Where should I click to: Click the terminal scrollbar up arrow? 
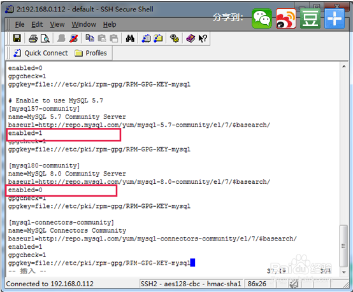[344, 66]
